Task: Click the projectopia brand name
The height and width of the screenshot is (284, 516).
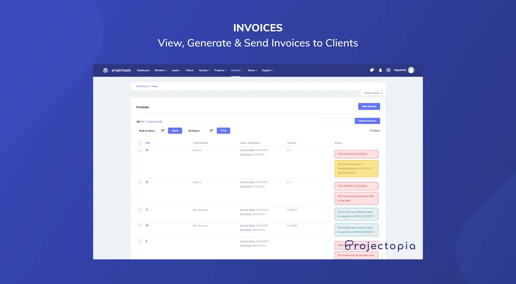Action: (x=121, y=70)
